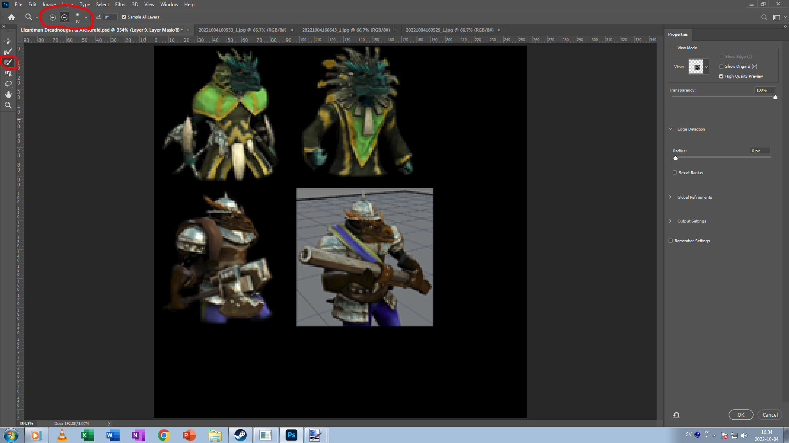Click the Radius slider handle

tap(676, 158)
